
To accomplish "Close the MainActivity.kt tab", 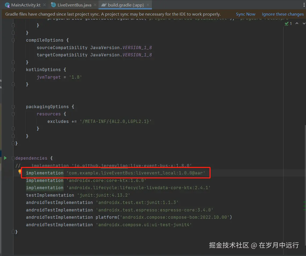I will coord(44,5).
